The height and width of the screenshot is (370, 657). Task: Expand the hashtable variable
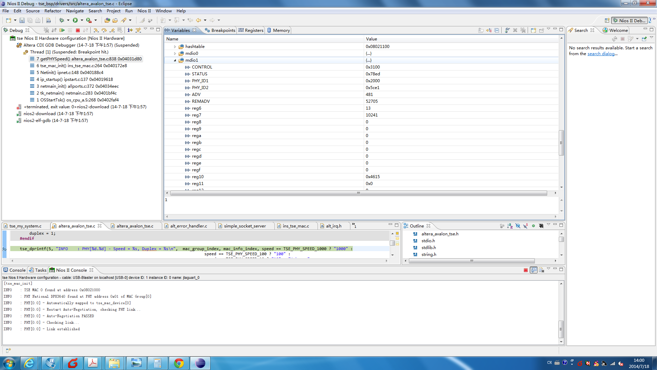coord(175,47)
